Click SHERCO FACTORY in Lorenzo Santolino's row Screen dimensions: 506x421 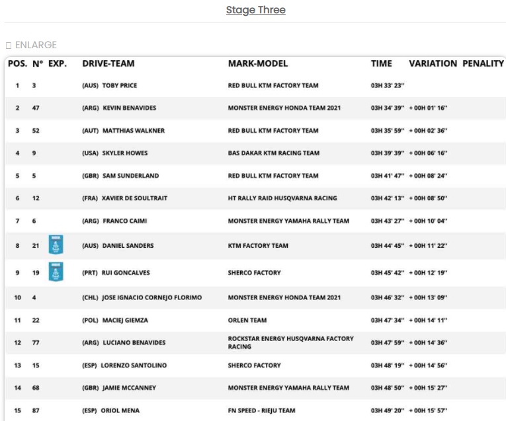click(x=254, y=365)
